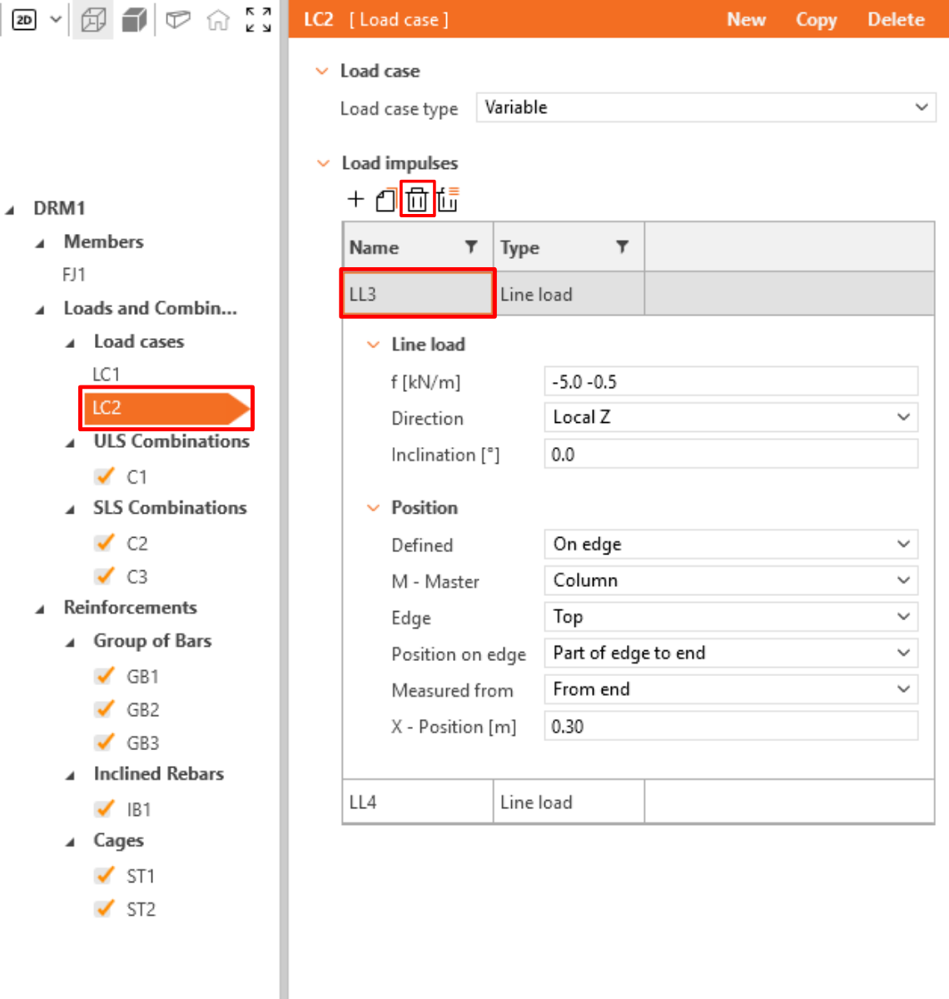Screen dimensions: 949x999
Task: Click the home view icon
Action: tap(218, 20)
